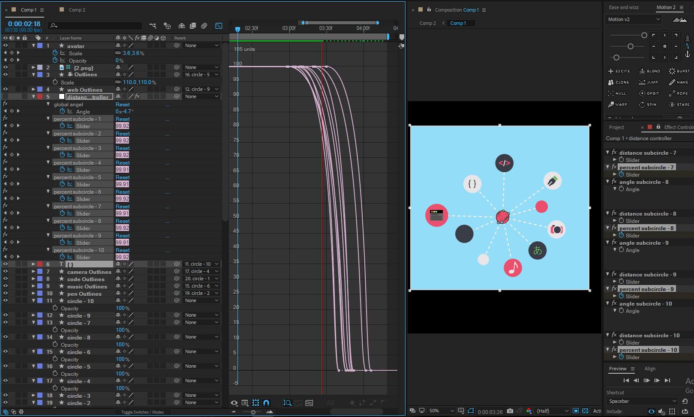Enable Motion Blur icon in timeline header
The width and height of the screenshot is (694, 417).
204,26
